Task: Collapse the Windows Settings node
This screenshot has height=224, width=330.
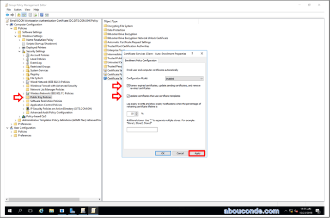Action: click(15, 36)
